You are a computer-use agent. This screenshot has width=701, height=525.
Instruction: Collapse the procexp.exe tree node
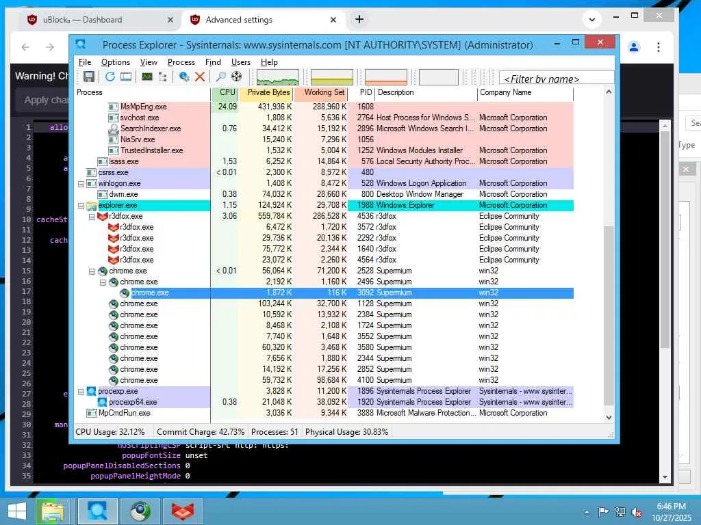81,392
